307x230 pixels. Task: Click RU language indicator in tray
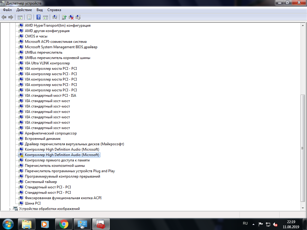click(245, 223)
